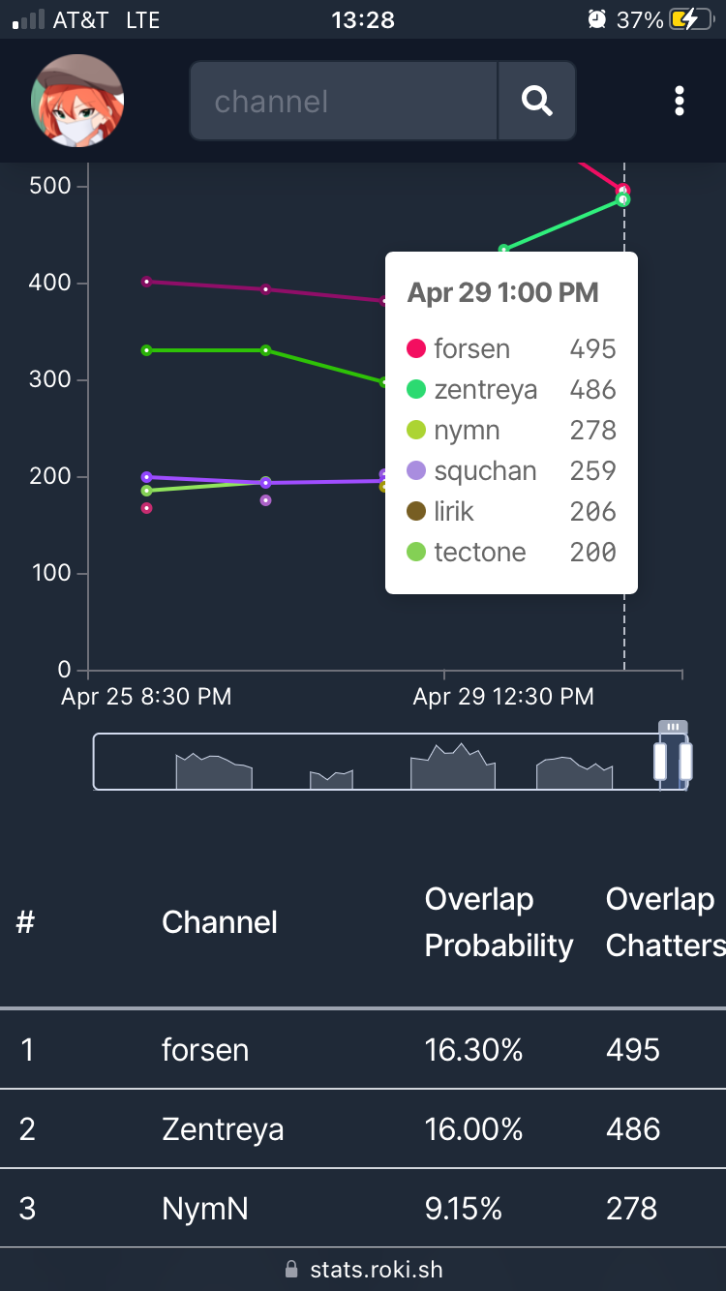Viewport: 726px width, 1291px height.
Task: Tap the anime profile avatar
Action: click(x=77, y=101)
